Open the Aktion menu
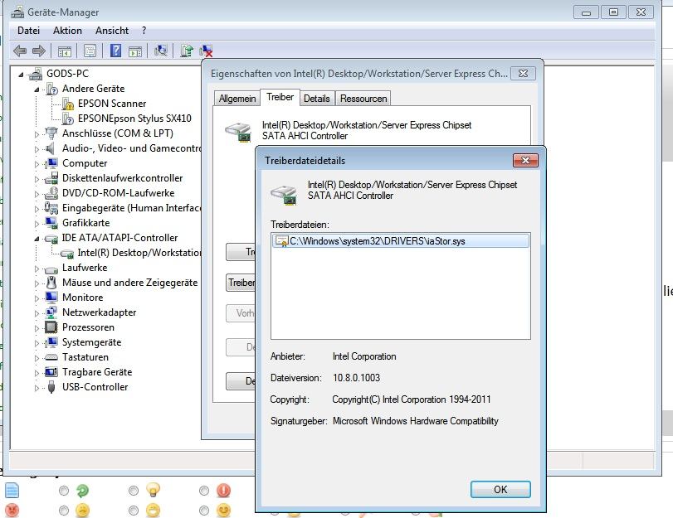673x518 pixels. click(67, 31)
